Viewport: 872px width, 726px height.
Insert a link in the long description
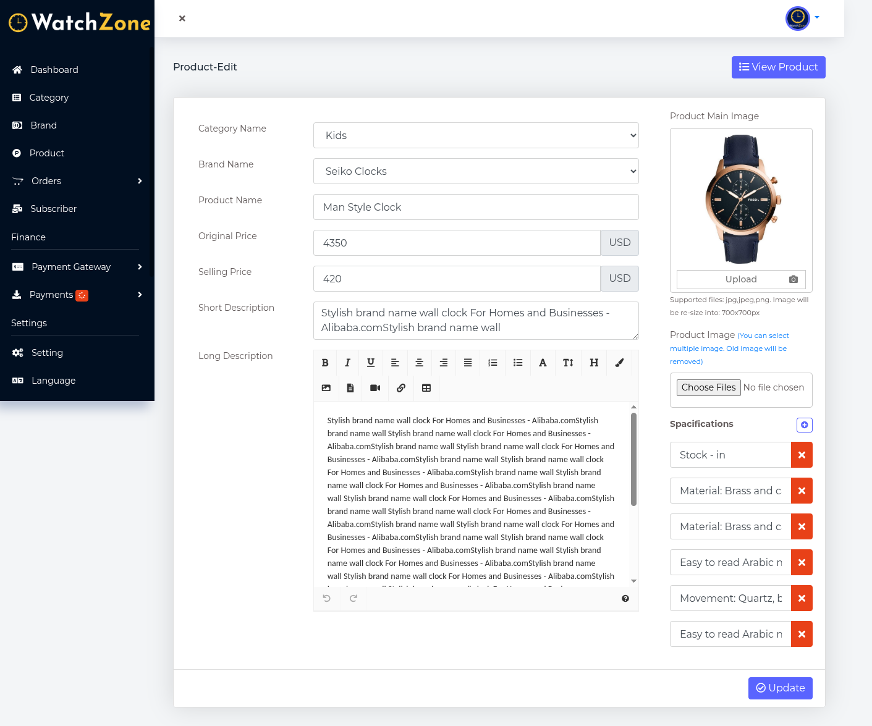click(x=401, y=388)
